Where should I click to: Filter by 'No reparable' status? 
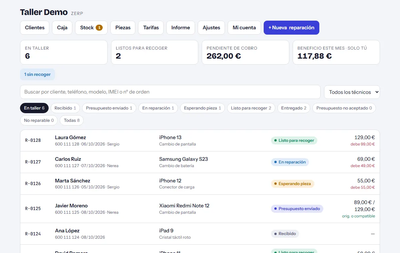coord(39,121)
